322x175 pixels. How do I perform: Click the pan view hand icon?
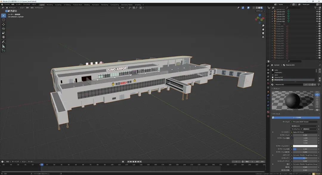pyautogui.click(x=263, y=30)
